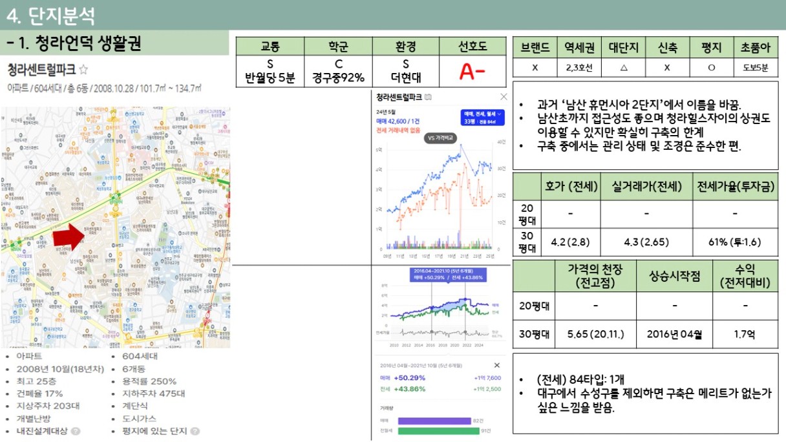Viewport: 786px width, 442px height.
Task: Click the 브랜드 column header
Action: click(535, 47)
